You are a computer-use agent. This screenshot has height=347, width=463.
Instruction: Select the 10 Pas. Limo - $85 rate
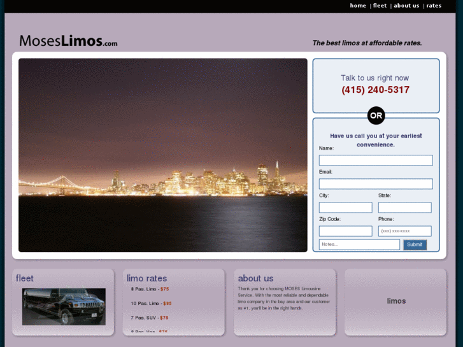pos(151,303)
